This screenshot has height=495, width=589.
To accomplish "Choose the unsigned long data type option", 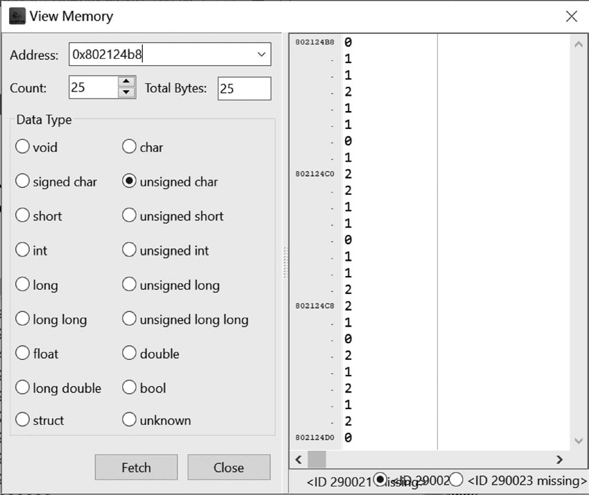I will pos(129,284).
